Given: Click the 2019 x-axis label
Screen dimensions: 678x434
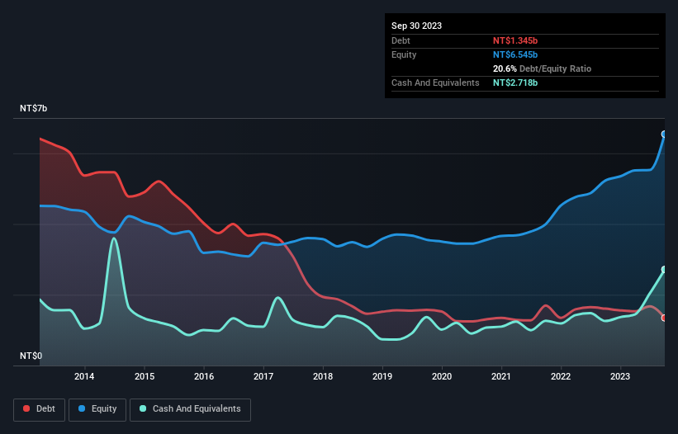Looking at the screenshot, I should coord(382,376).
